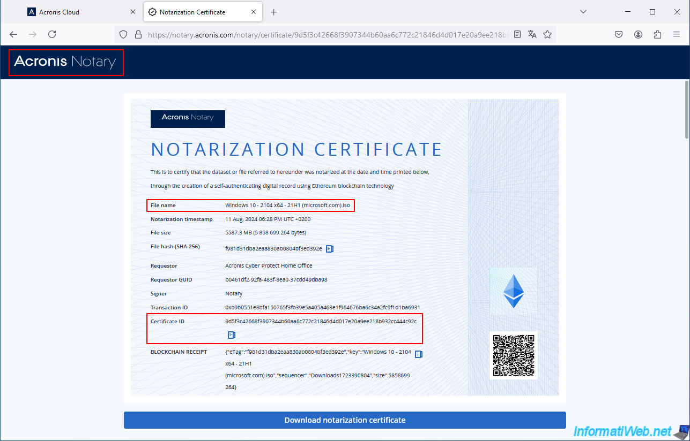Toggle Reader View icon in address bar
The height and width of the screenshot is (441, 690).
(517, 34)
